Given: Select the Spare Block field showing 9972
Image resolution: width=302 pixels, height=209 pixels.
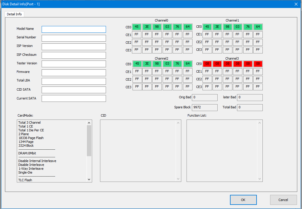Looking at the screenshot, I should pos(205,107).
